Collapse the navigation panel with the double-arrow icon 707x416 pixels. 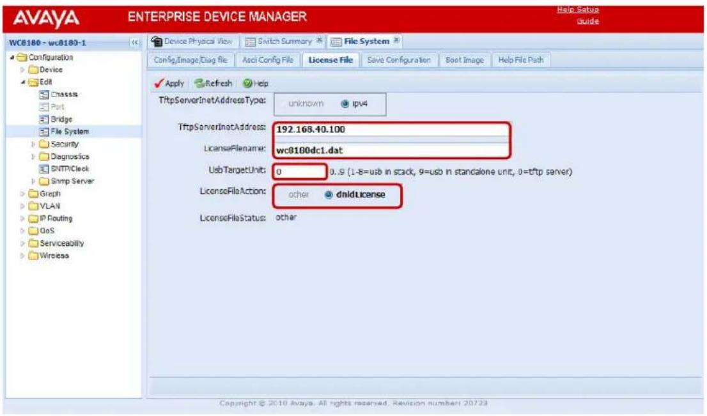(x=134, y=43)
